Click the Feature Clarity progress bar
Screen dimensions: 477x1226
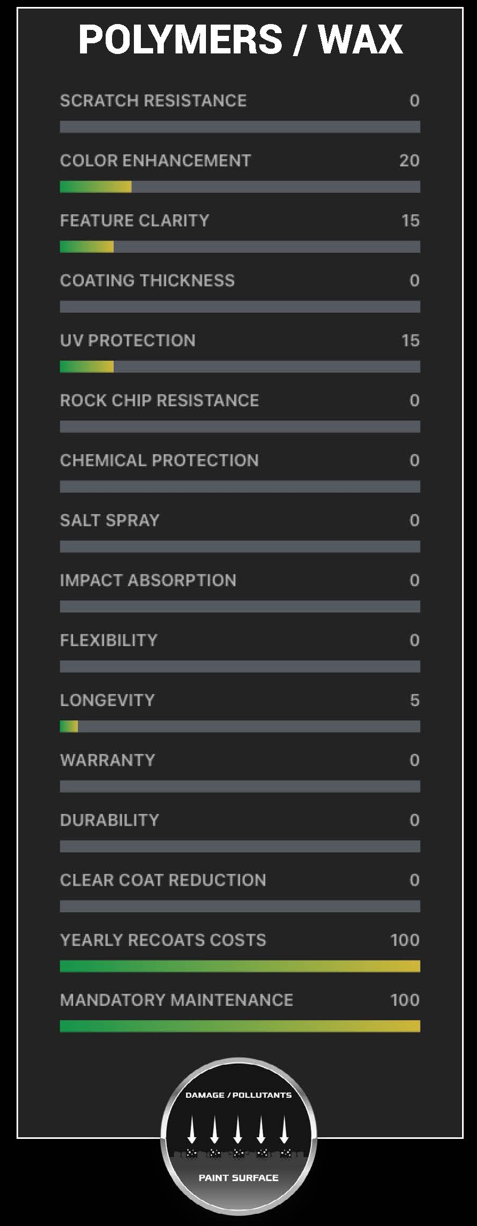[240, 246]
